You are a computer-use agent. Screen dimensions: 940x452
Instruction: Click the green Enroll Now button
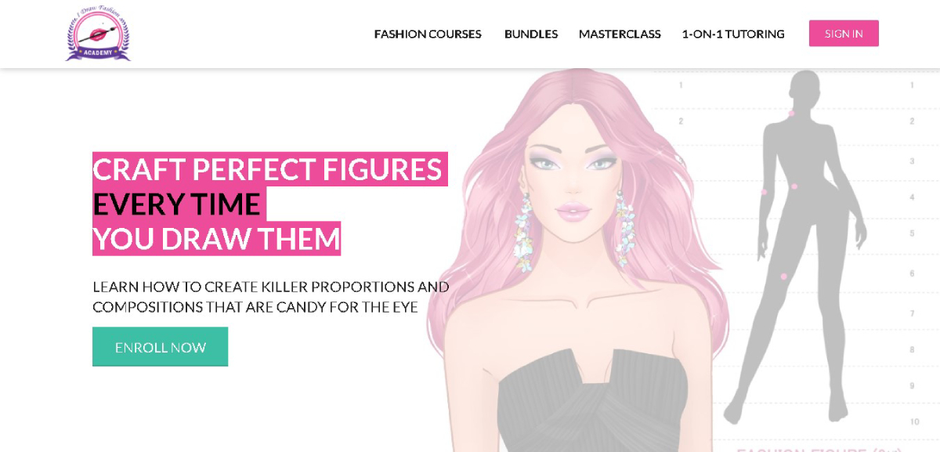click(161, 347)
